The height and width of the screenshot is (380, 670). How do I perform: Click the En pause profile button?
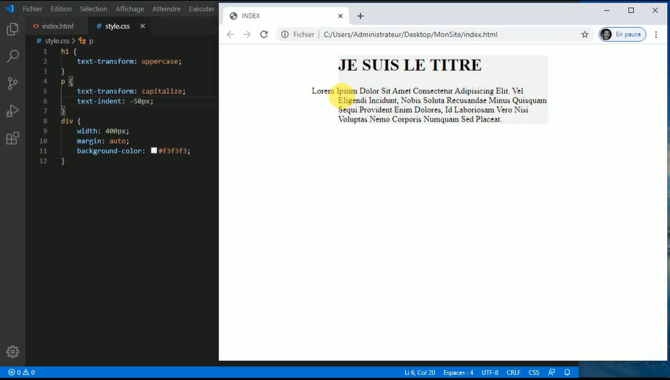click(622, 35)
